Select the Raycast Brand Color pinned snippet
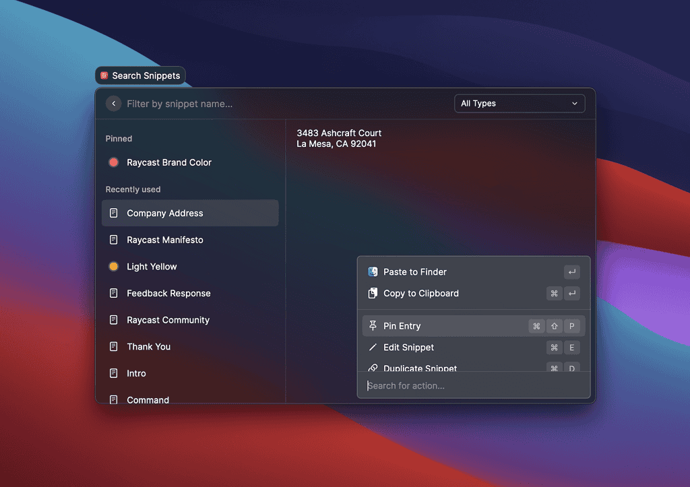This screenshot has width=690, height=487. (x=190, y=162)
